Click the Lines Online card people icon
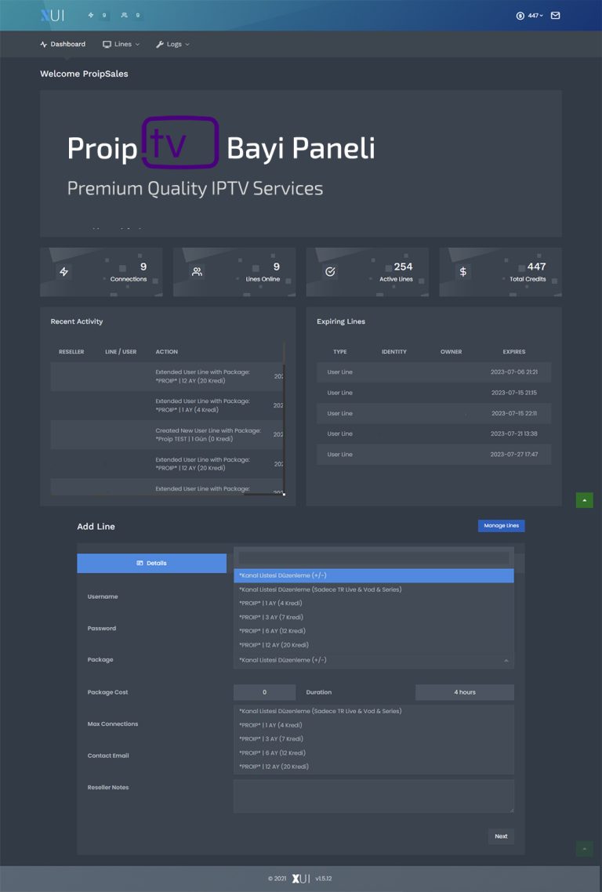This screenshot has height=892, width=602. pyautogui.click(x=197, y=272)
